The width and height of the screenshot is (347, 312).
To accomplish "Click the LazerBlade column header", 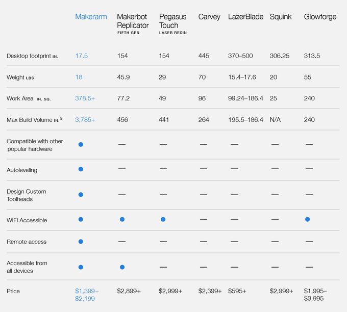I will (x=245, y=17).
